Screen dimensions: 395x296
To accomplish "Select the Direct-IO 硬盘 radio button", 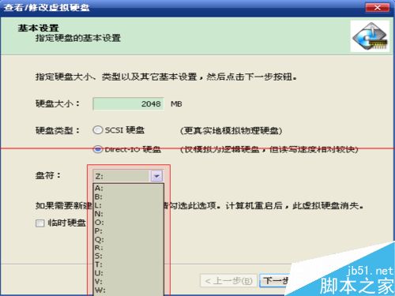I will point(98,149).
